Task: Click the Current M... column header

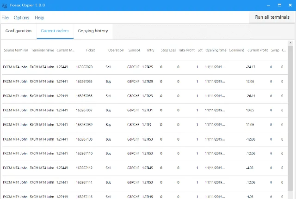Action: pos(66,50)
